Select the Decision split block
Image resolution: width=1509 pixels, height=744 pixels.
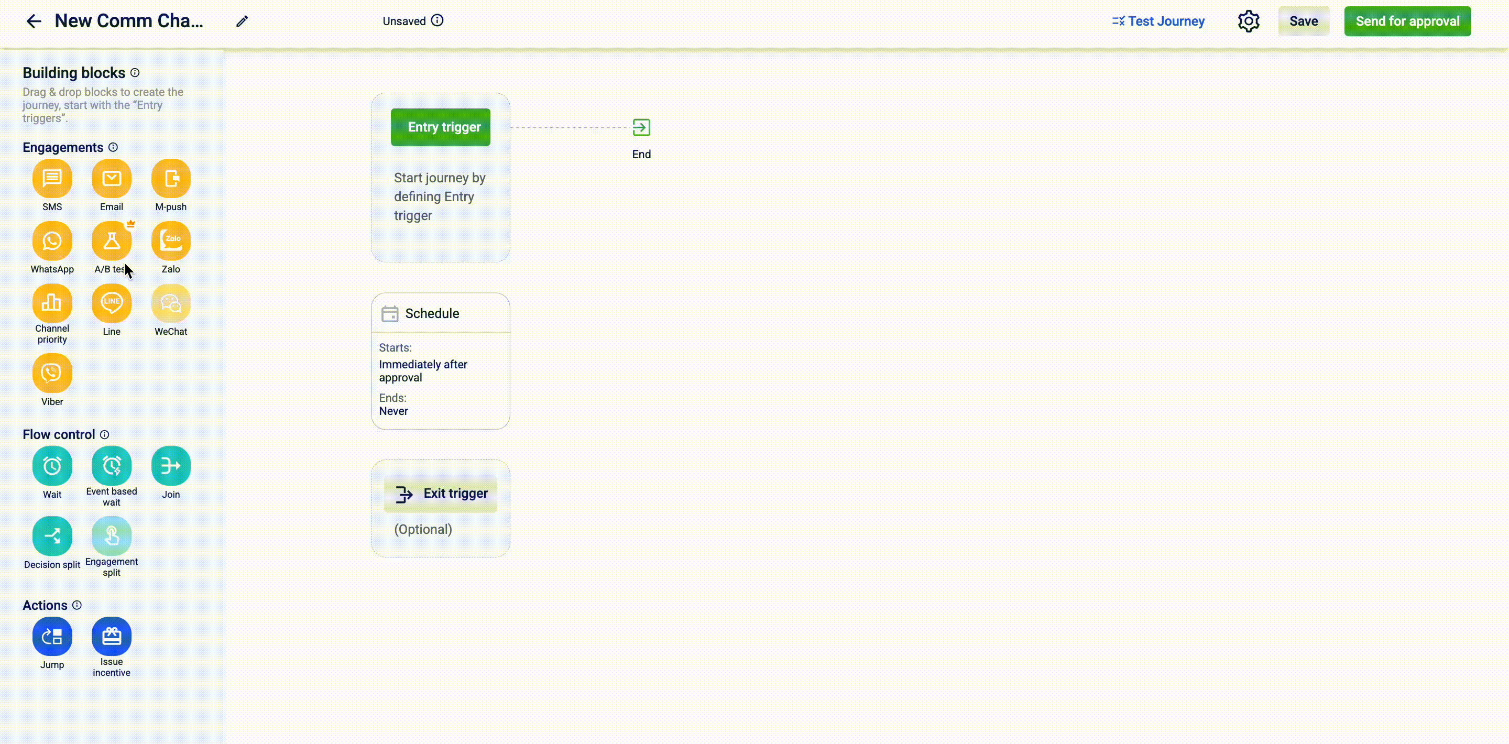pyautogui.click(x=52, y=536)
